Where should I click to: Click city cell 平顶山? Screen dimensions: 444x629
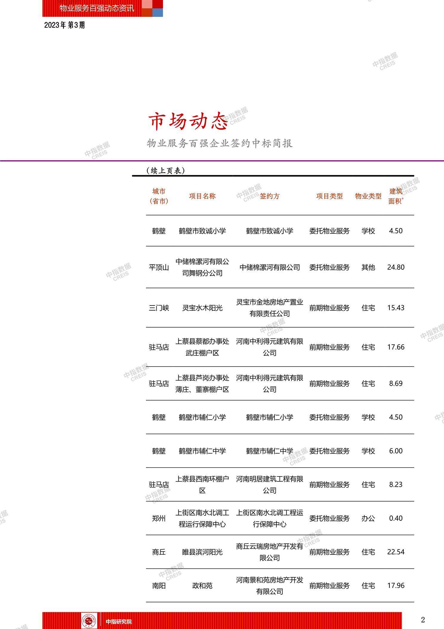pyautogui.click(x=159, y=267)
